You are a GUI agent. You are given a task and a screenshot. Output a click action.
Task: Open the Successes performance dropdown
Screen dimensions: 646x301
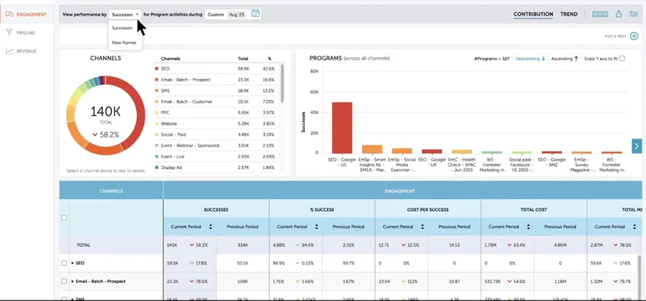125,14
